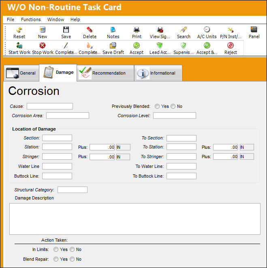Click the Buttock Line field
The height and width of the screenshot is (268, 267).
pyautogui.click(x=57, y=176)
